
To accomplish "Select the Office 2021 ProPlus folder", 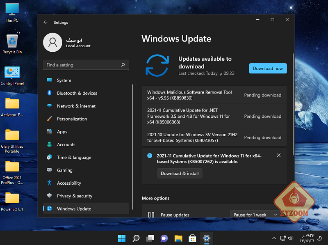I will pos(12,172).
